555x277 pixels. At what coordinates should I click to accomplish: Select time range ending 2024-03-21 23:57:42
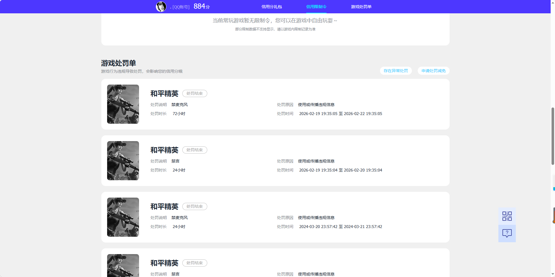pyautogui.click(x=340, y=227)
